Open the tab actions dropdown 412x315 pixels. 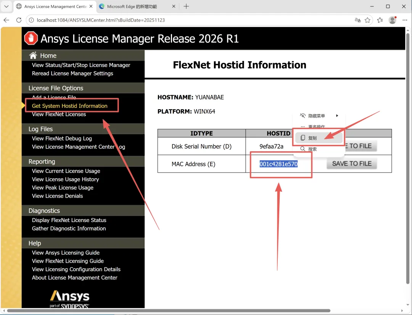click(x=6, y=6)
